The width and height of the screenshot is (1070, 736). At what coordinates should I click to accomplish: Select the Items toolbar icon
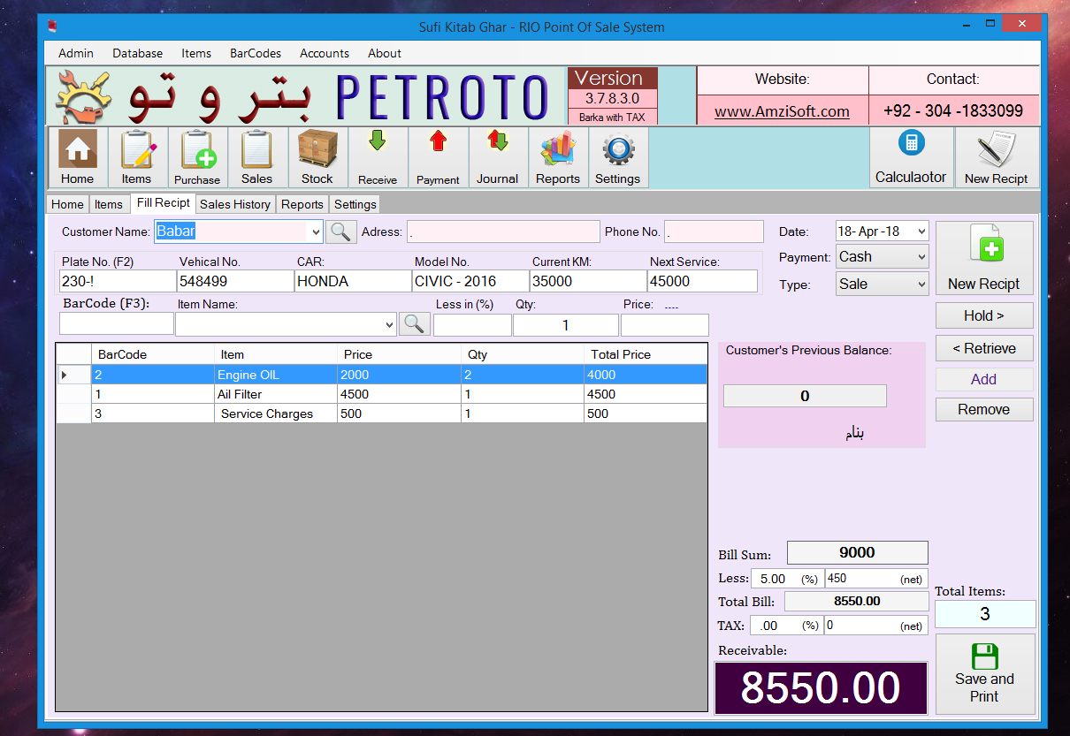pos(136,156)
